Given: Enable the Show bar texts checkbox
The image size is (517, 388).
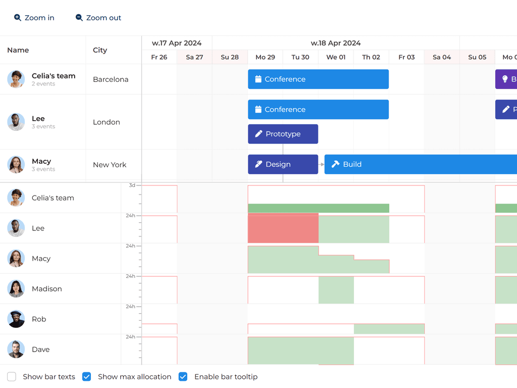Looking at the screenshot, I should (x=12, y=376).
